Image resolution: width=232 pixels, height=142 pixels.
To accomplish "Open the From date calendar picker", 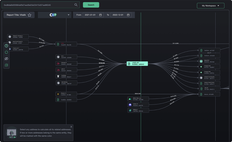I will tap(100, 15).
